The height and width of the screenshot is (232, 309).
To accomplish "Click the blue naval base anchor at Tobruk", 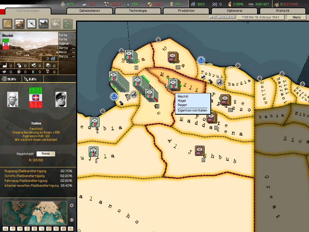I will click(x=201, y=60).
